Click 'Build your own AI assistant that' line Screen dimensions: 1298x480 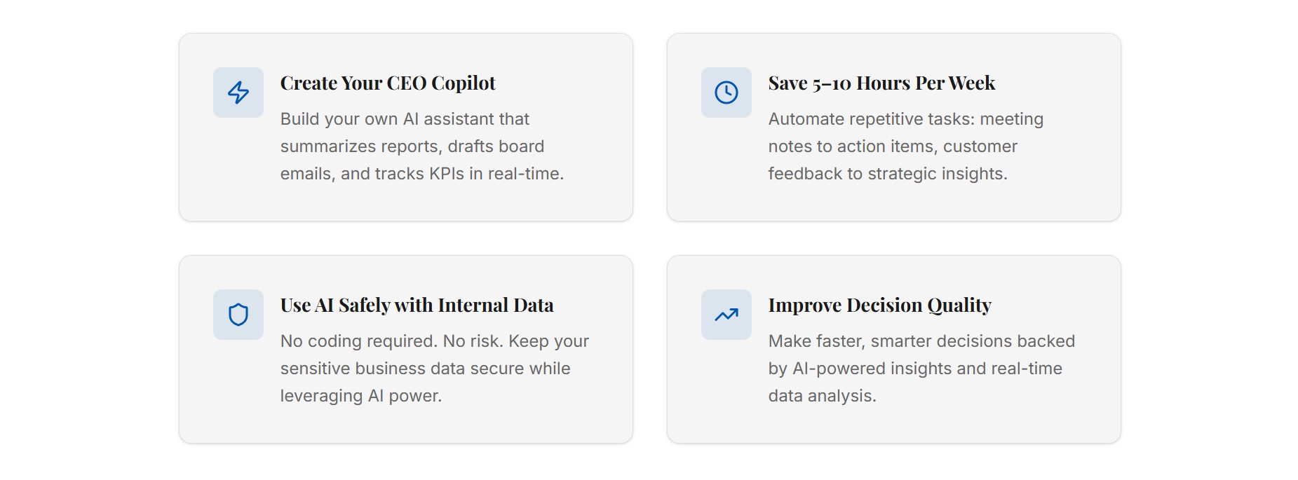pyautogui.click(x=405, y=119)
